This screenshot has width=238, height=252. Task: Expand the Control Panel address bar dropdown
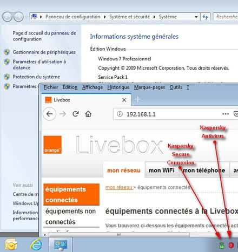click(196, 17)
